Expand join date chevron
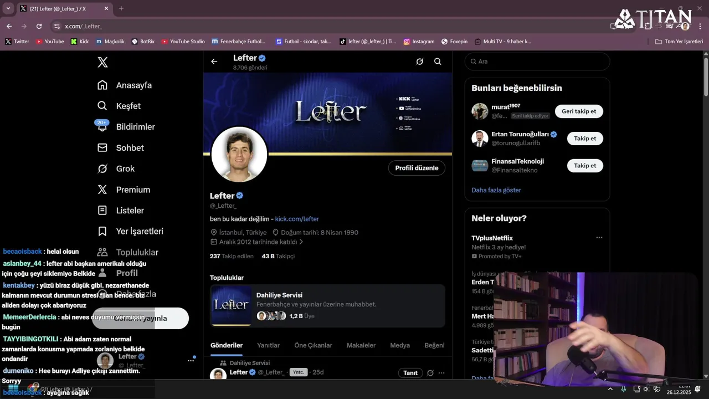 click(301, 242)
